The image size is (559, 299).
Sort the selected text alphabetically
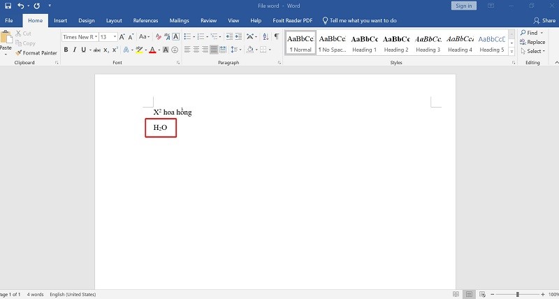(266, 37)
